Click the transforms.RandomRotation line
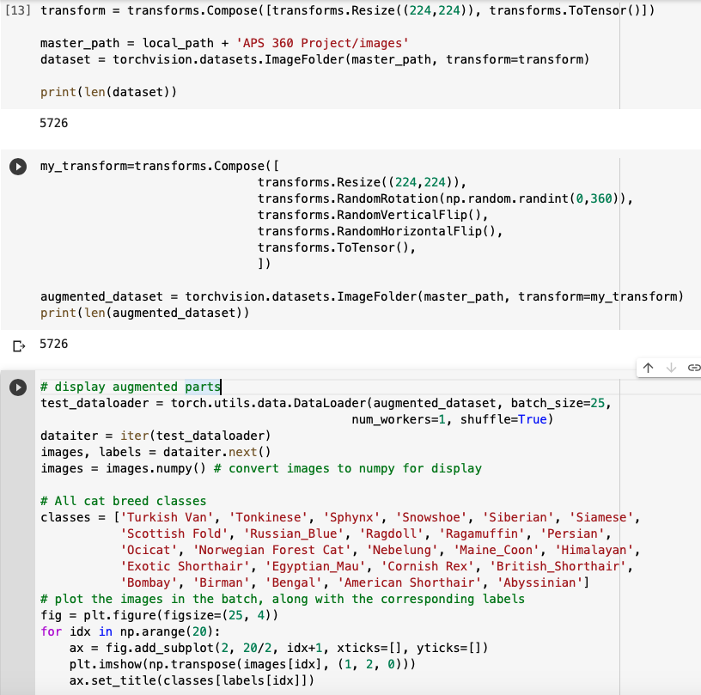 click(x=445, y=198)
